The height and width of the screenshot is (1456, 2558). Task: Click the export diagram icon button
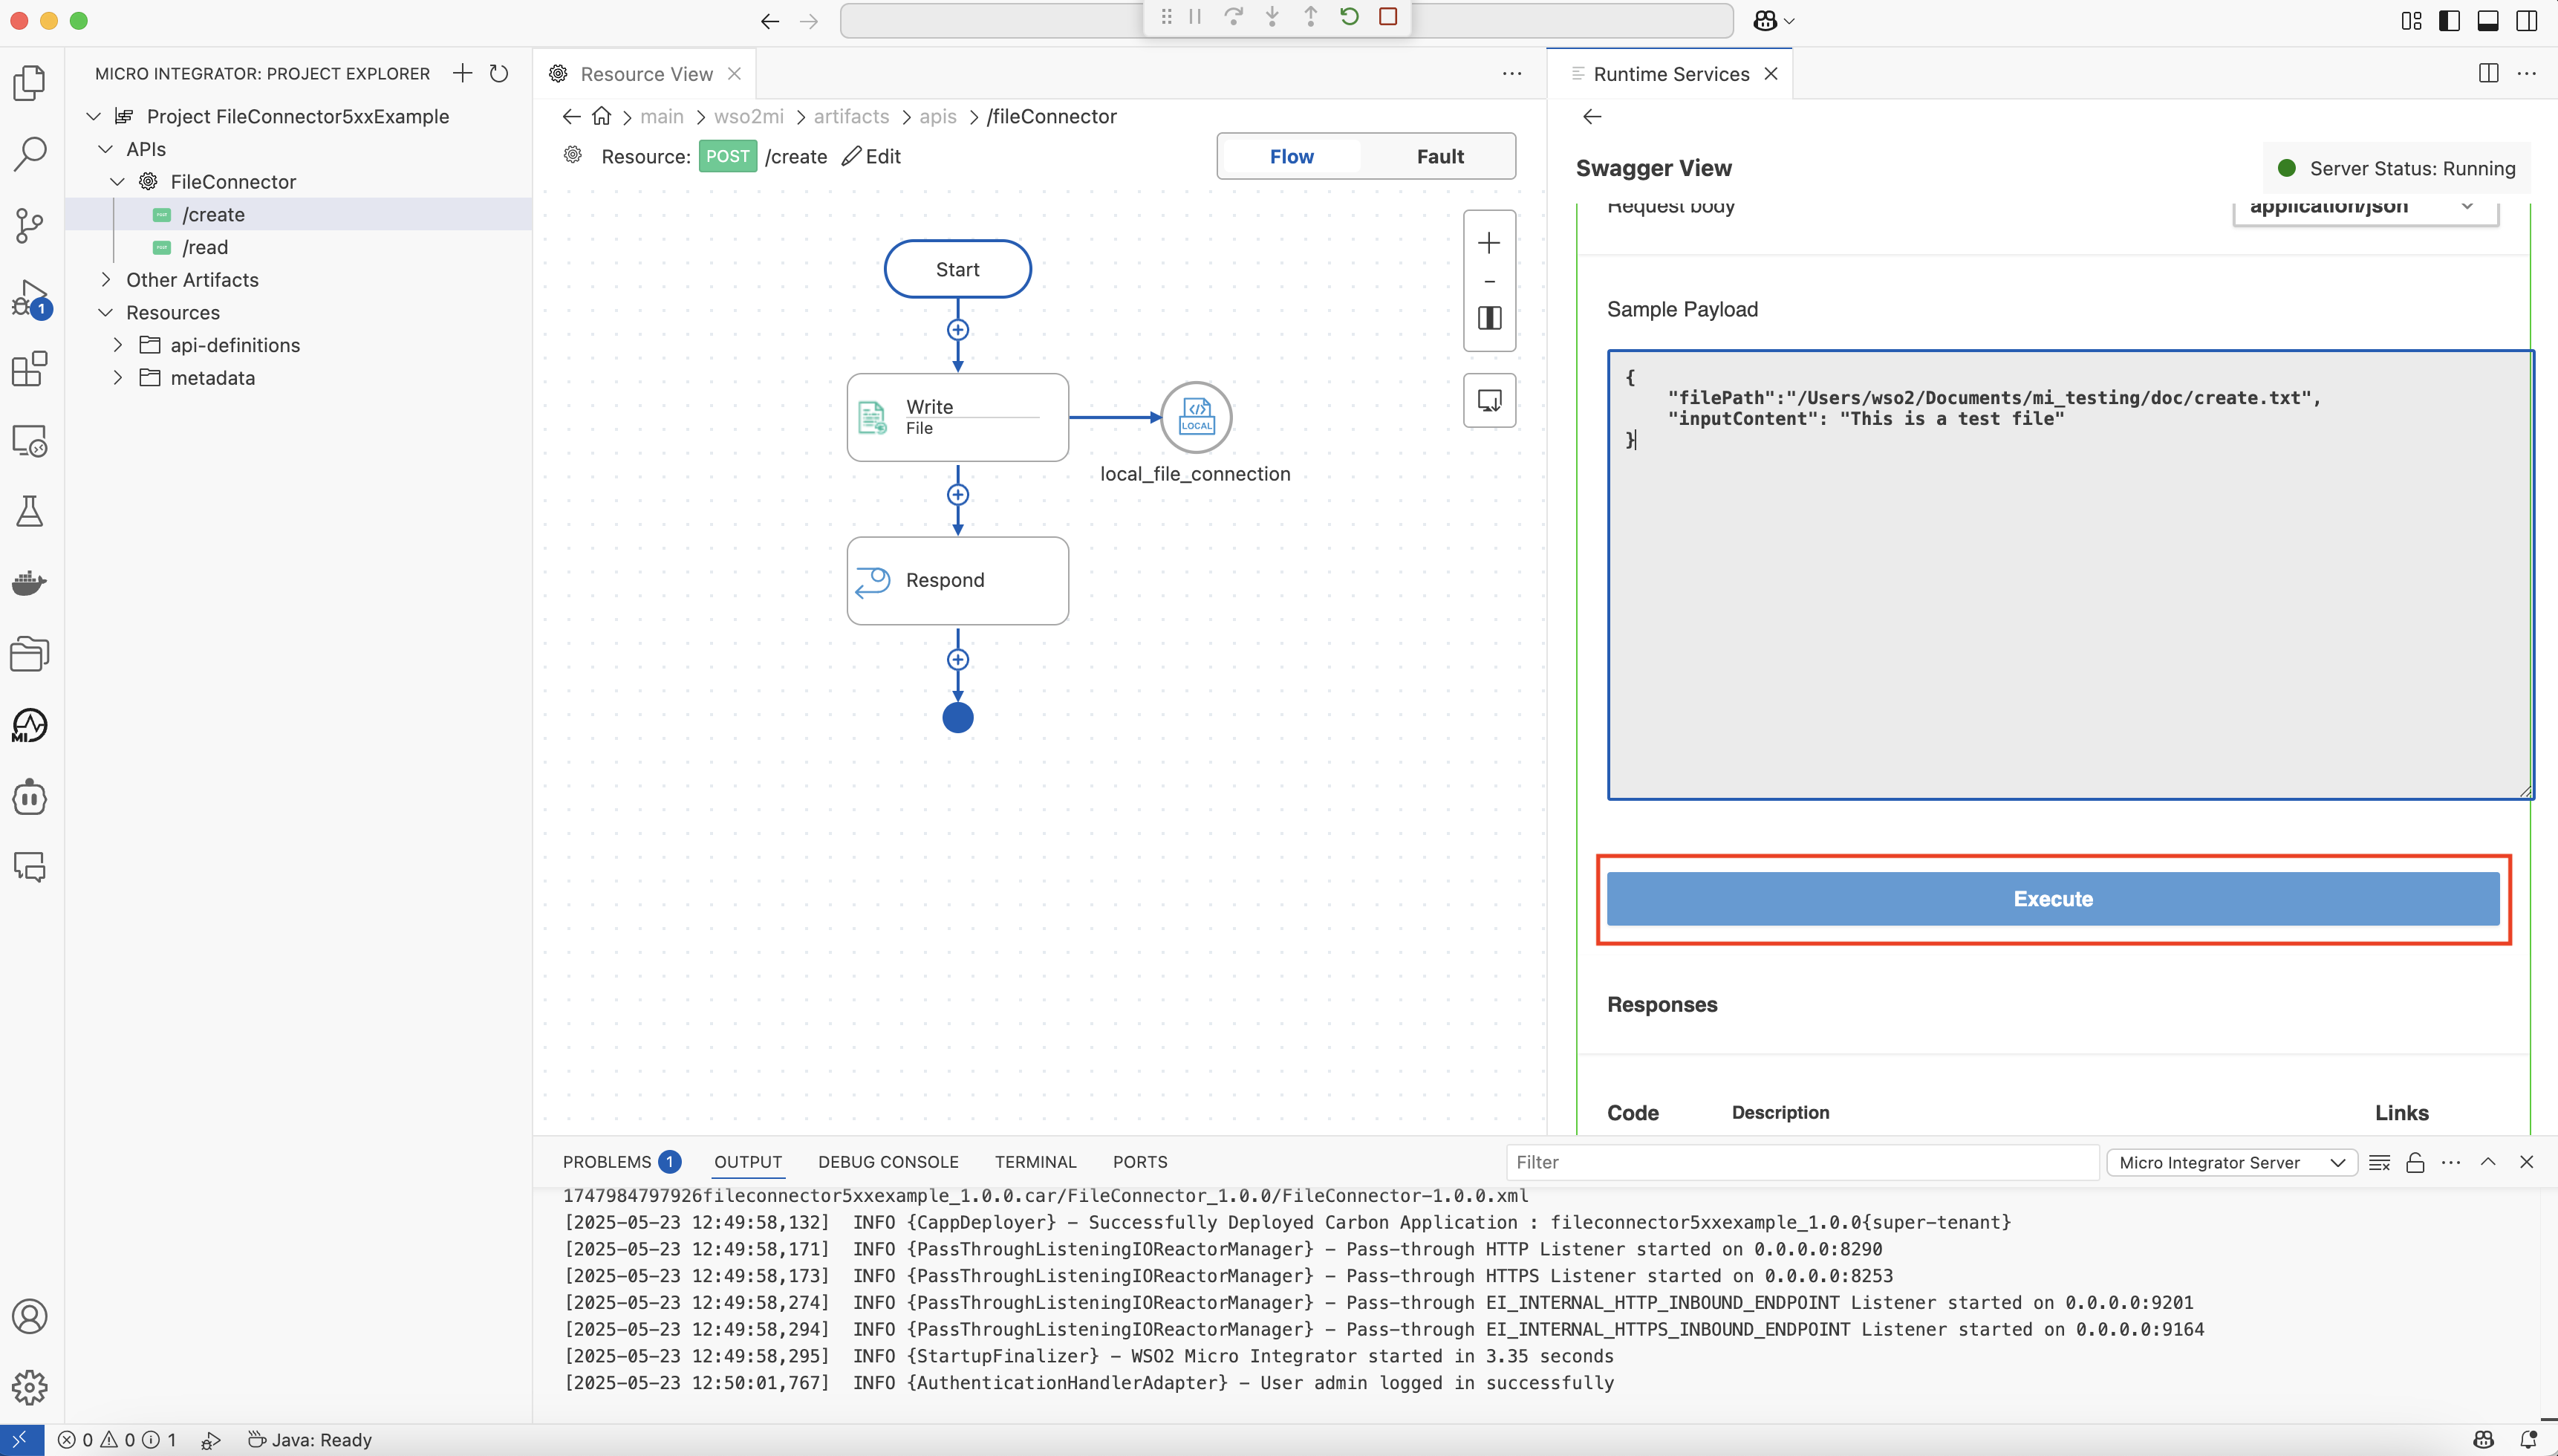click(1489, 401)
